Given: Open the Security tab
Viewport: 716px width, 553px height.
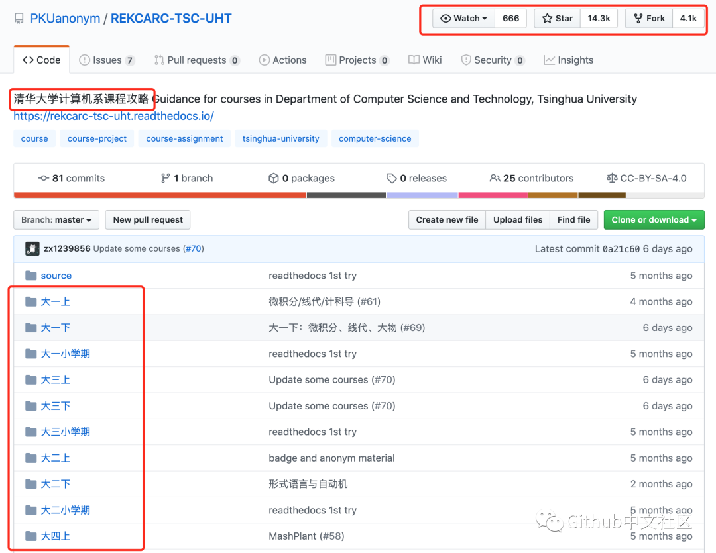Looking at the screenshot, I should (x=493, y=60).
